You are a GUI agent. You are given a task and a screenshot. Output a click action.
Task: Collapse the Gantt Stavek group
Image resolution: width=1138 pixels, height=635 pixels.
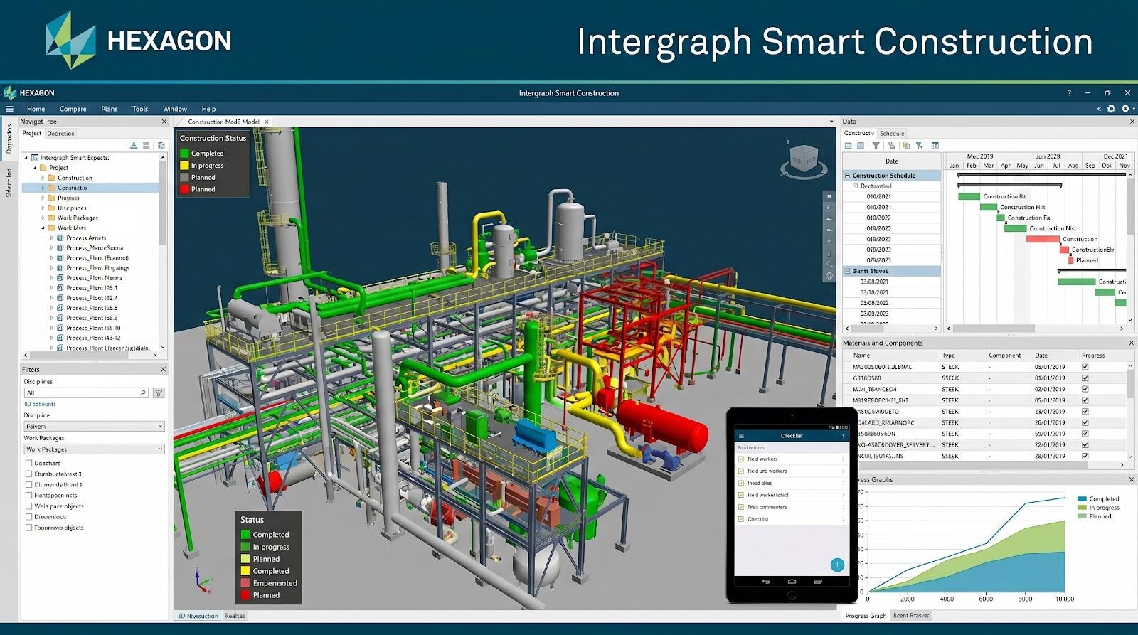(847, 271)
